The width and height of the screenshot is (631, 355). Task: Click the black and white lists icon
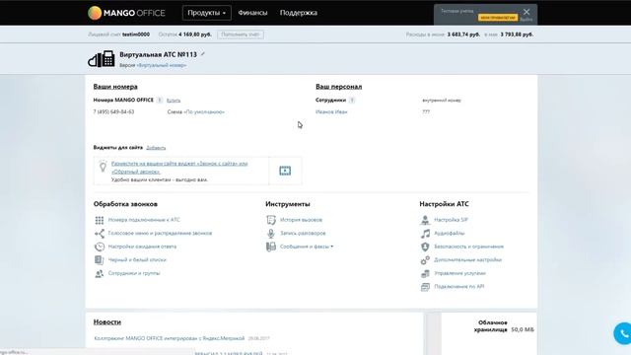point(100,260)
